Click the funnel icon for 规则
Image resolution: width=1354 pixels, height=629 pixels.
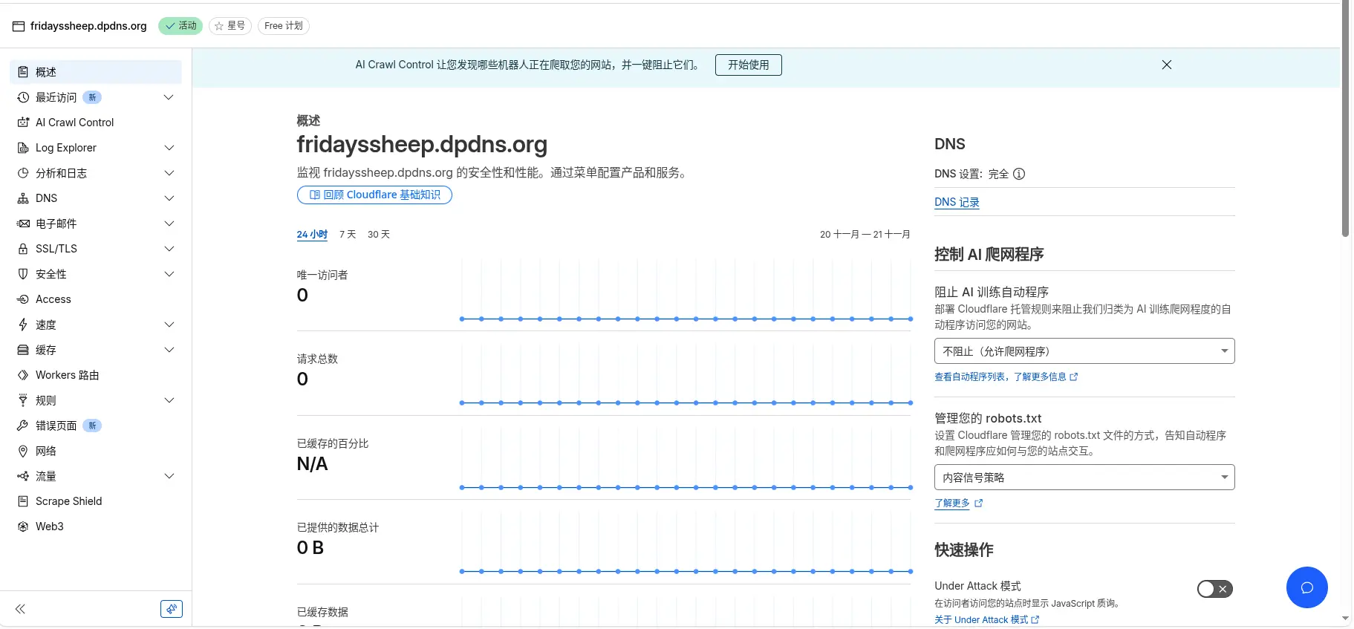pos(23,400)
